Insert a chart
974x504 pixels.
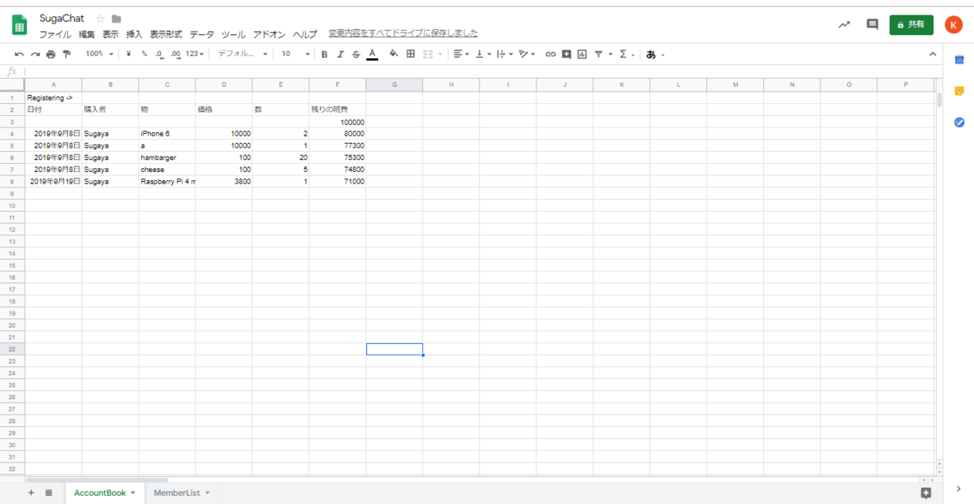(582, 54)
